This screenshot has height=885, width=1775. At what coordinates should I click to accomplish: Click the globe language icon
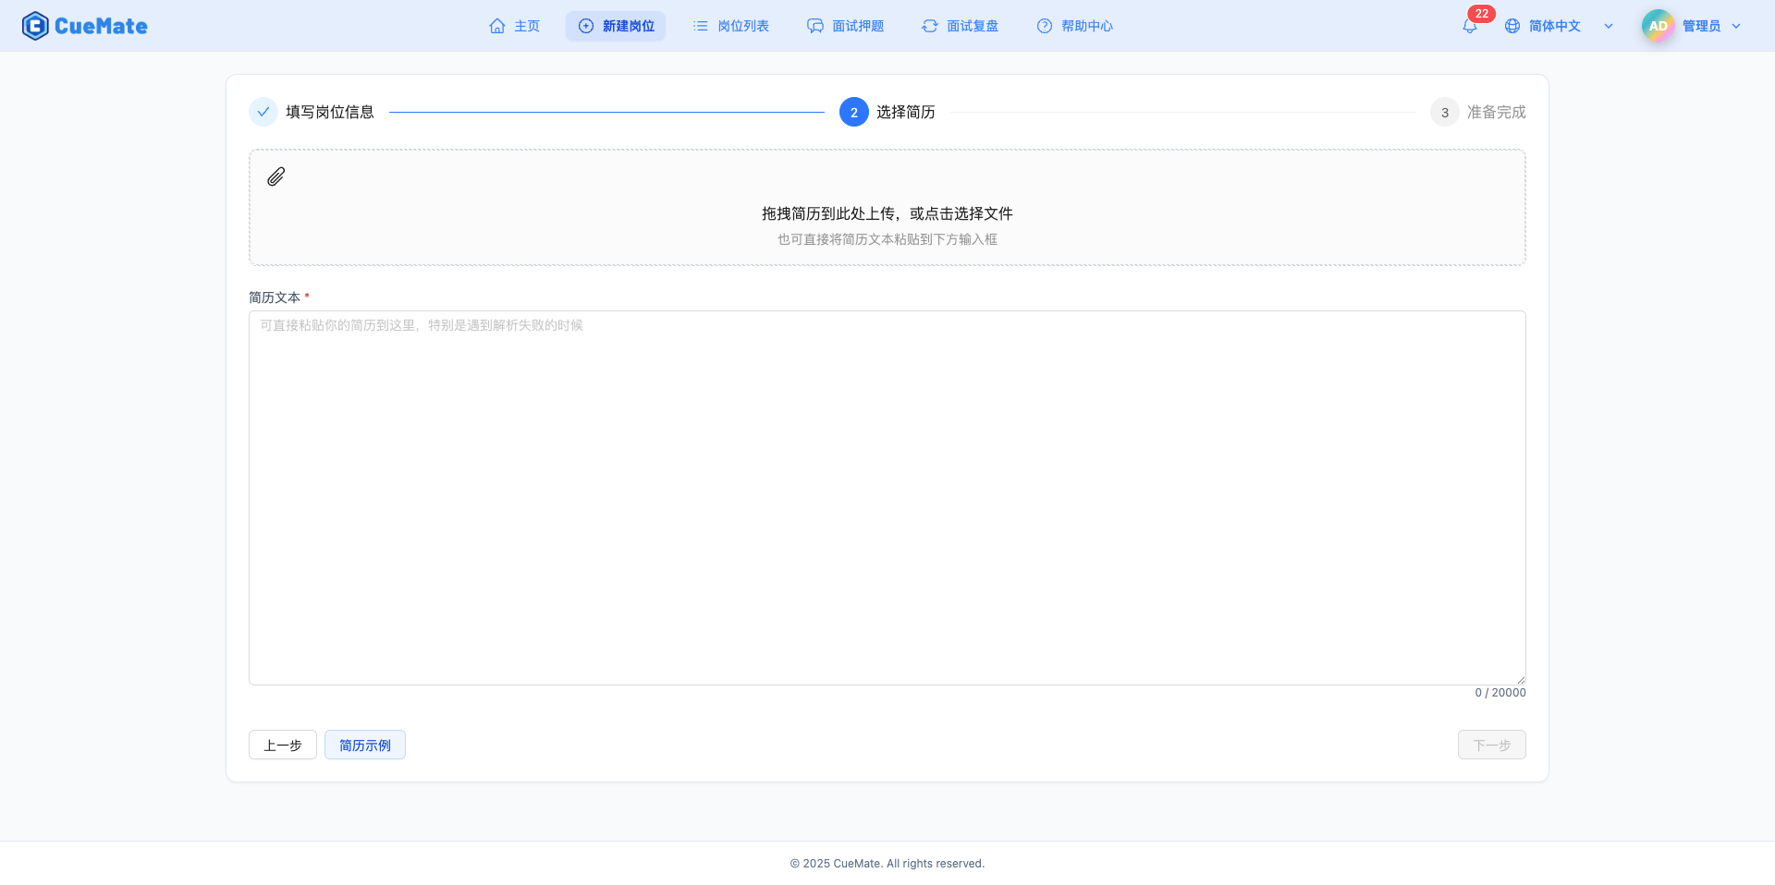point(1512,26)
